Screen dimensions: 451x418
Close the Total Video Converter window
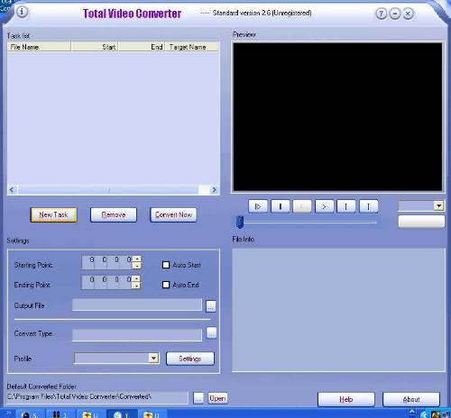408,14
